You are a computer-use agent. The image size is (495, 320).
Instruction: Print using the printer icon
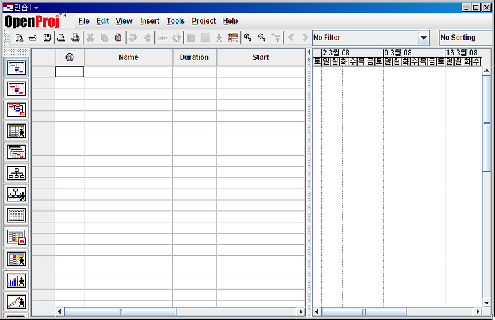(61, 38)
